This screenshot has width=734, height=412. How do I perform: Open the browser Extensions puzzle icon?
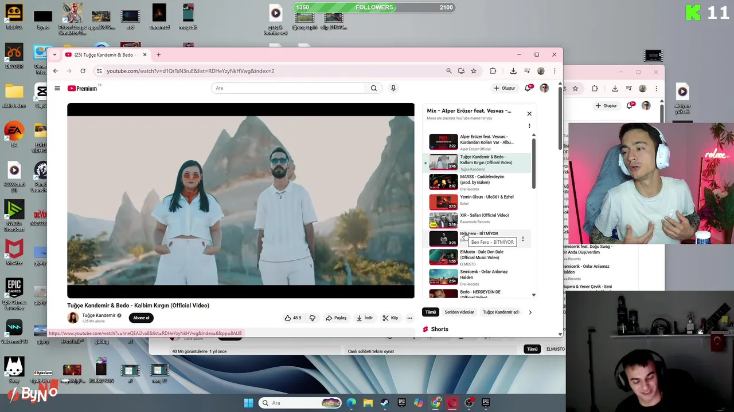(x=493, y=71)
